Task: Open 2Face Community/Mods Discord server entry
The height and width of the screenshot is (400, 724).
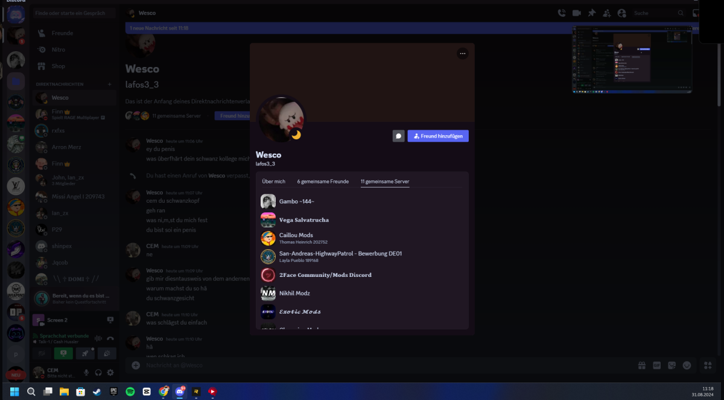Action: tap(362, 275)
